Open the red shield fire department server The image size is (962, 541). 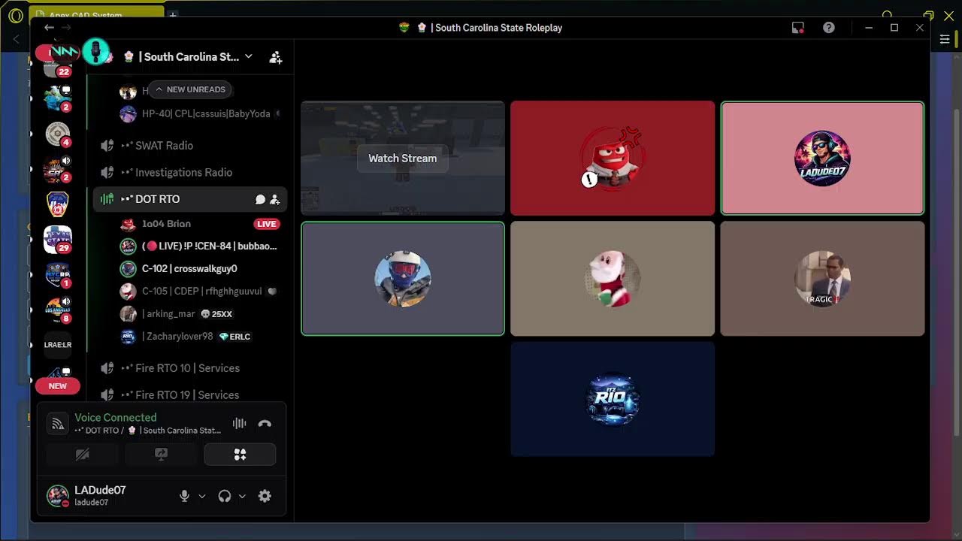pyautogui.click(x=58, y=204)
